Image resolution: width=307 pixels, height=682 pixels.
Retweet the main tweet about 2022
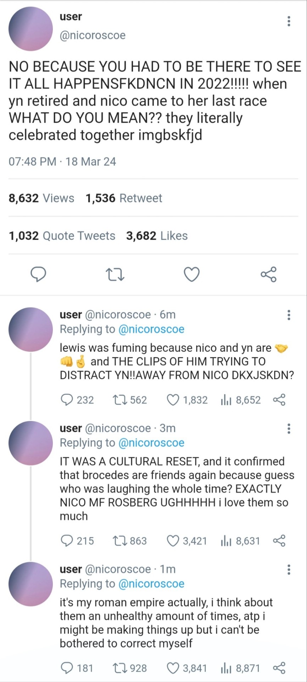[x=115, y=275]
